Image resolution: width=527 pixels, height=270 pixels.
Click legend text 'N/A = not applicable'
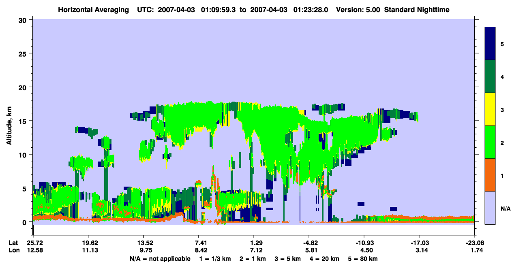[160, 259]
